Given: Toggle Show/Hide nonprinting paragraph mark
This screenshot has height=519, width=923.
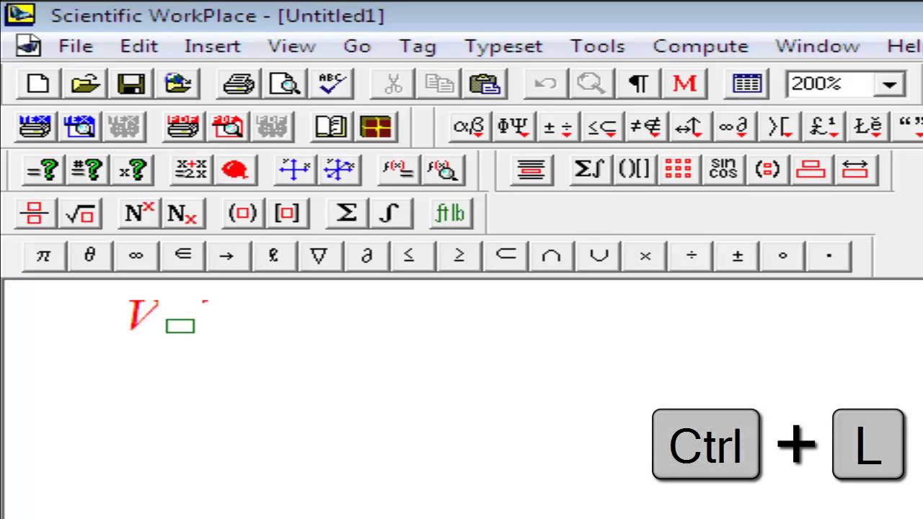Looking at the screenshot, I should pos(639,84).
